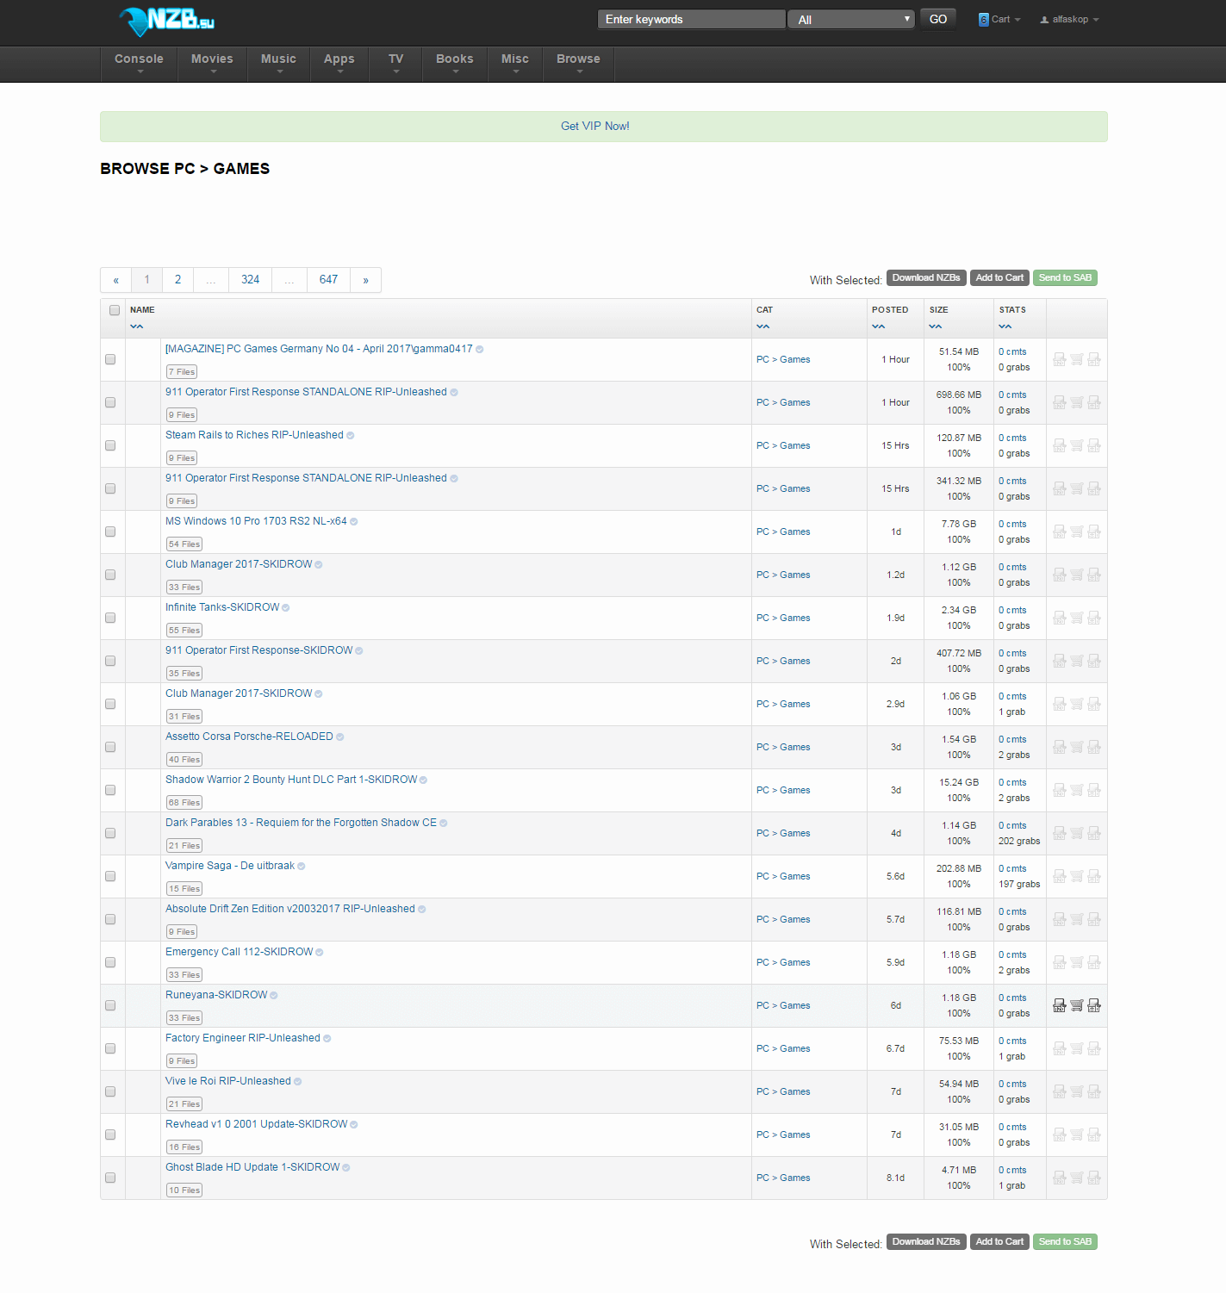Viewport: 1226px width, 1293px height.
Task: Click the GO search button
Action: (938, 19)
